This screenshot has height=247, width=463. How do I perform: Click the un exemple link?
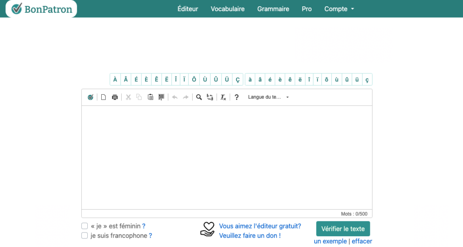click(x=330, y=242)
